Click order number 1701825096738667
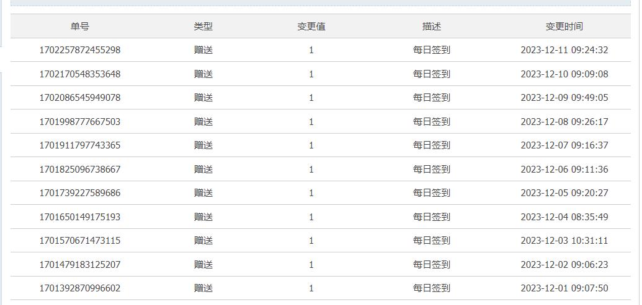Screen dimensions: 642x305 click(80, 170)
